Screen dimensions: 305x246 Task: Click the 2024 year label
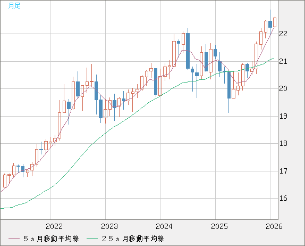coord(164,226)
